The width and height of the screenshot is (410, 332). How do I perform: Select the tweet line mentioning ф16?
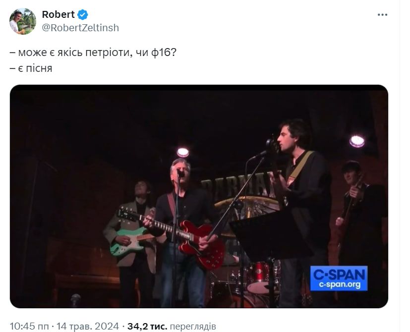pos(93,53)
